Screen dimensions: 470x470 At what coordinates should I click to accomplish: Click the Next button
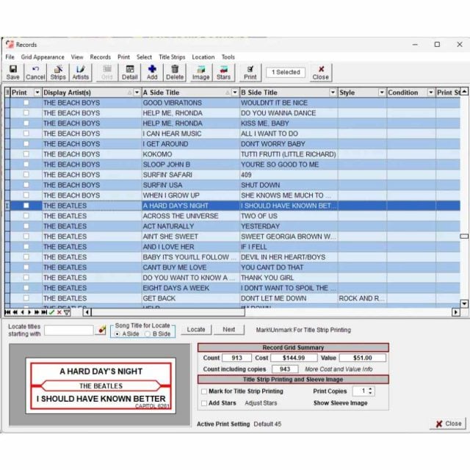pos(228,330)
